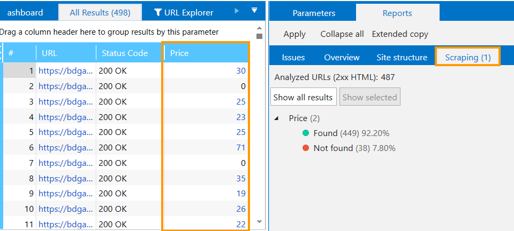This screenshot has width=514, height=231.
Task: Open the tab list dropdown triangle
Action: click(x=254, y=11)
